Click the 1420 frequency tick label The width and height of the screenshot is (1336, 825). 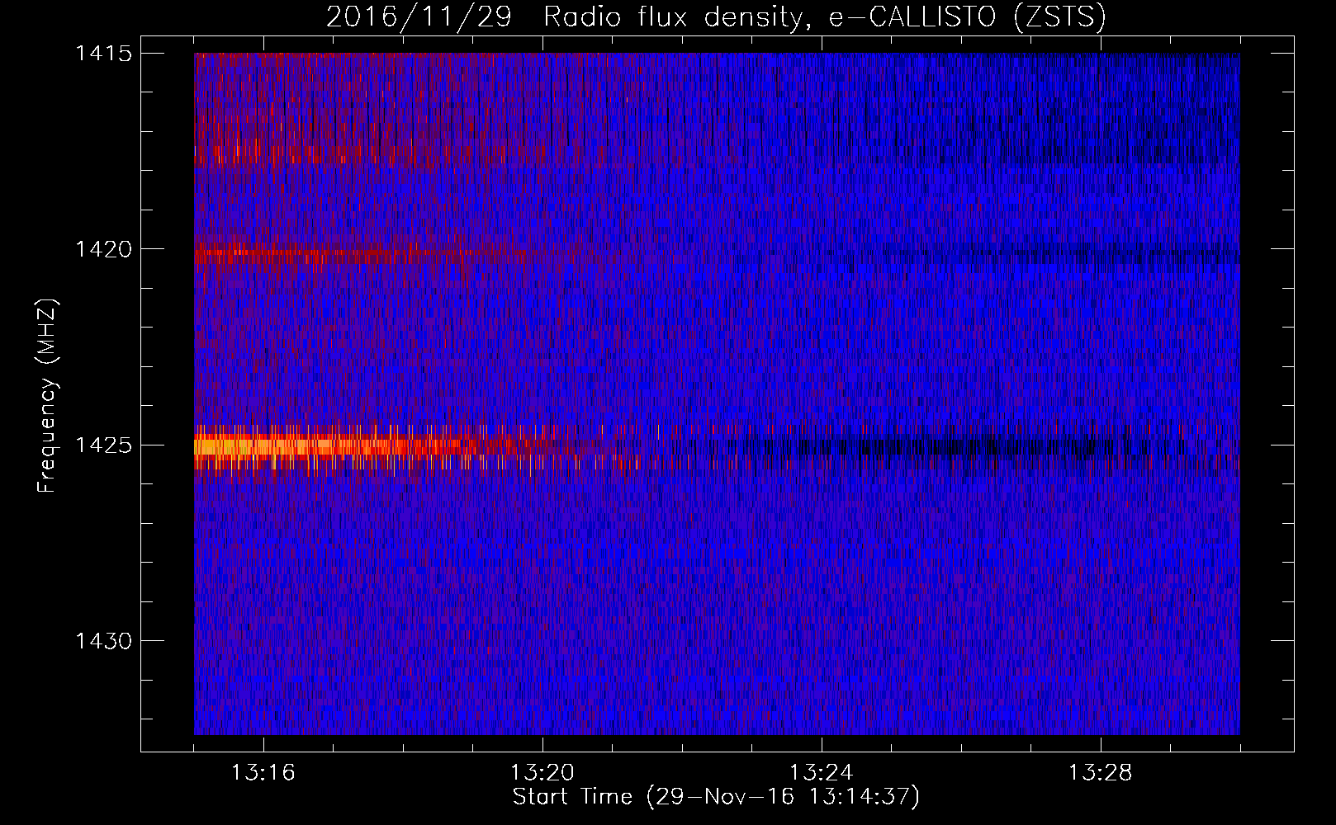coord(103,249)
